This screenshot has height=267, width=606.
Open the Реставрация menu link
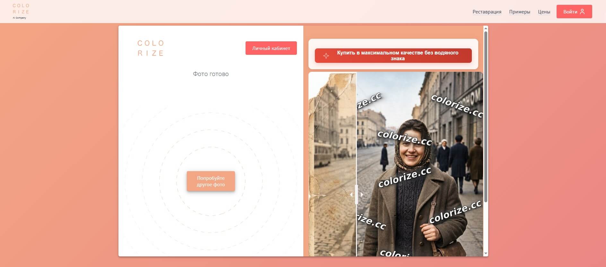487,12
